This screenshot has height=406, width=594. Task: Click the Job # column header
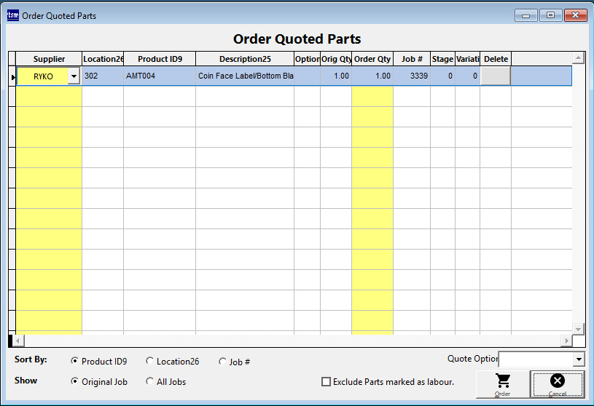(x=412, y=59)
